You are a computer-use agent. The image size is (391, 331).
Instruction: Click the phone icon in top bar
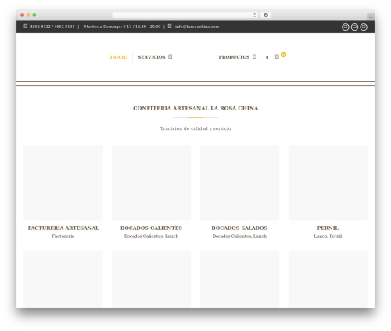26,26
